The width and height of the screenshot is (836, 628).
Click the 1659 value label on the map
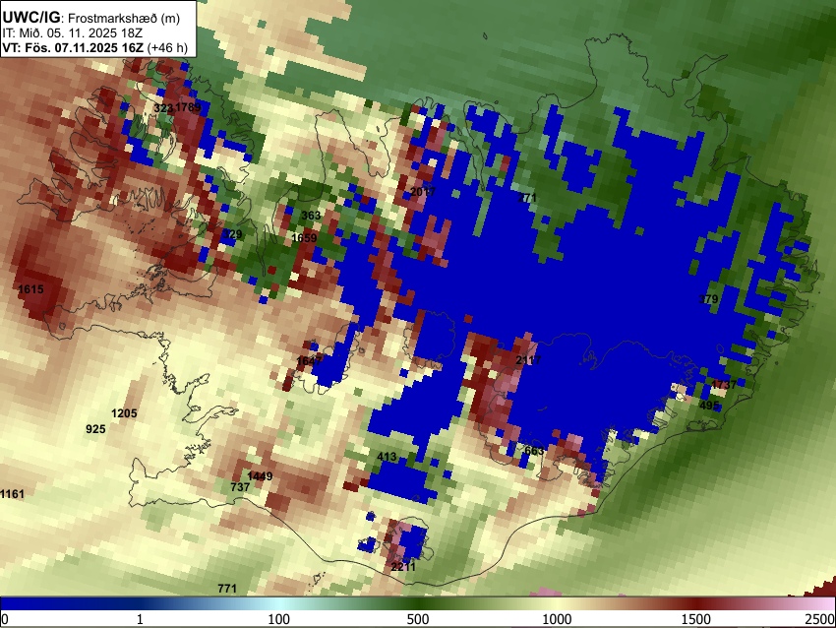(x=305, y=238)
